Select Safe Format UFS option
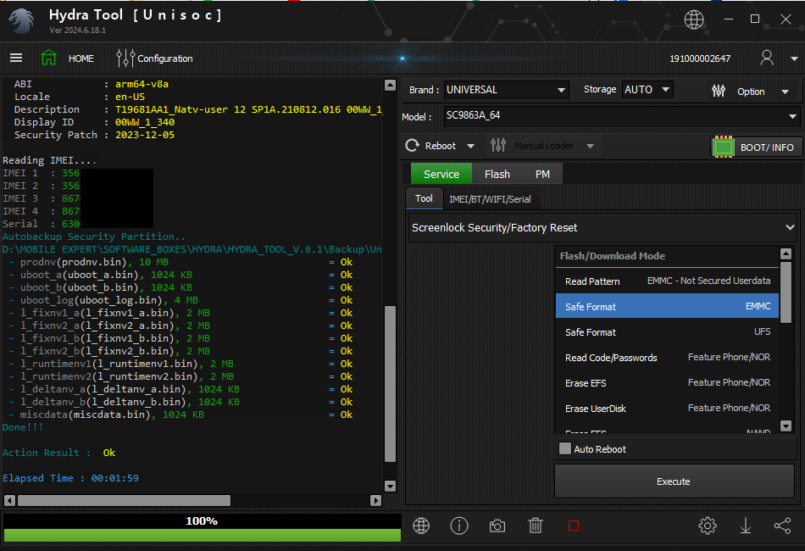 (668, 331)
